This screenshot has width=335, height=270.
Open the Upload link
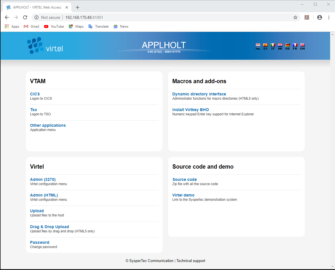[37, 211]
